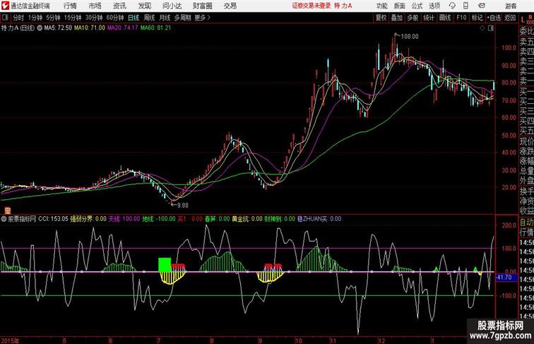Open the 交易 menu
This screenshot has width=534, height=344.
[230, 6]
